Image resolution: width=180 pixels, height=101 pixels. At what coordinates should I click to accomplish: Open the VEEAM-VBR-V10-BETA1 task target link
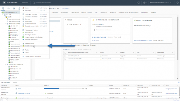24,93
